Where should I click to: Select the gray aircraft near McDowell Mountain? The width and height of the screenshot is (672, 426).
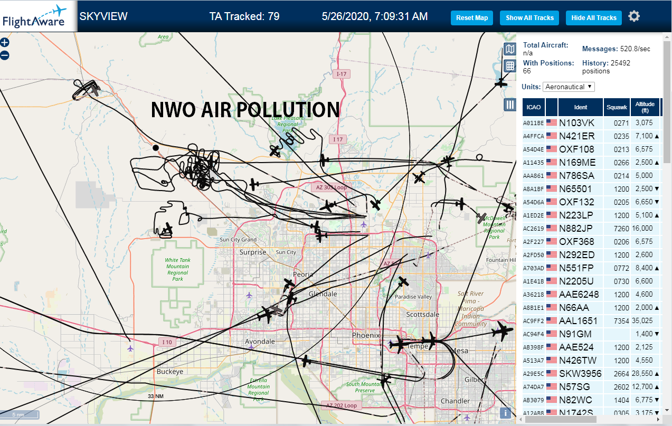481,217
